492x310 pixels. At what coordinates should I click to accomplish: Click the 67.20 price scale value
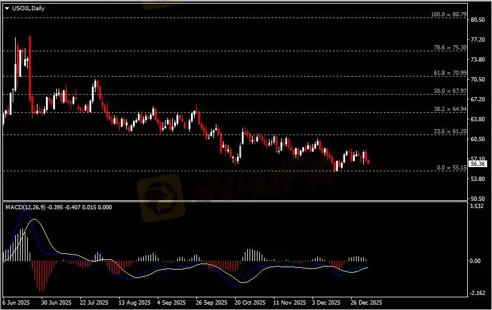(x=478, y=100)
